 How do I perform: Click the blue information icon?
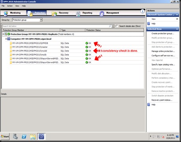point(142,11)
